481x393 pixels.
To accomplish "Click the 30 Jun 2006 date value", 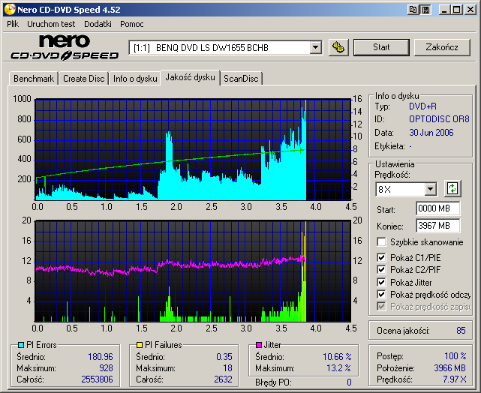I will pyautogui.click(x=431, y=133).
